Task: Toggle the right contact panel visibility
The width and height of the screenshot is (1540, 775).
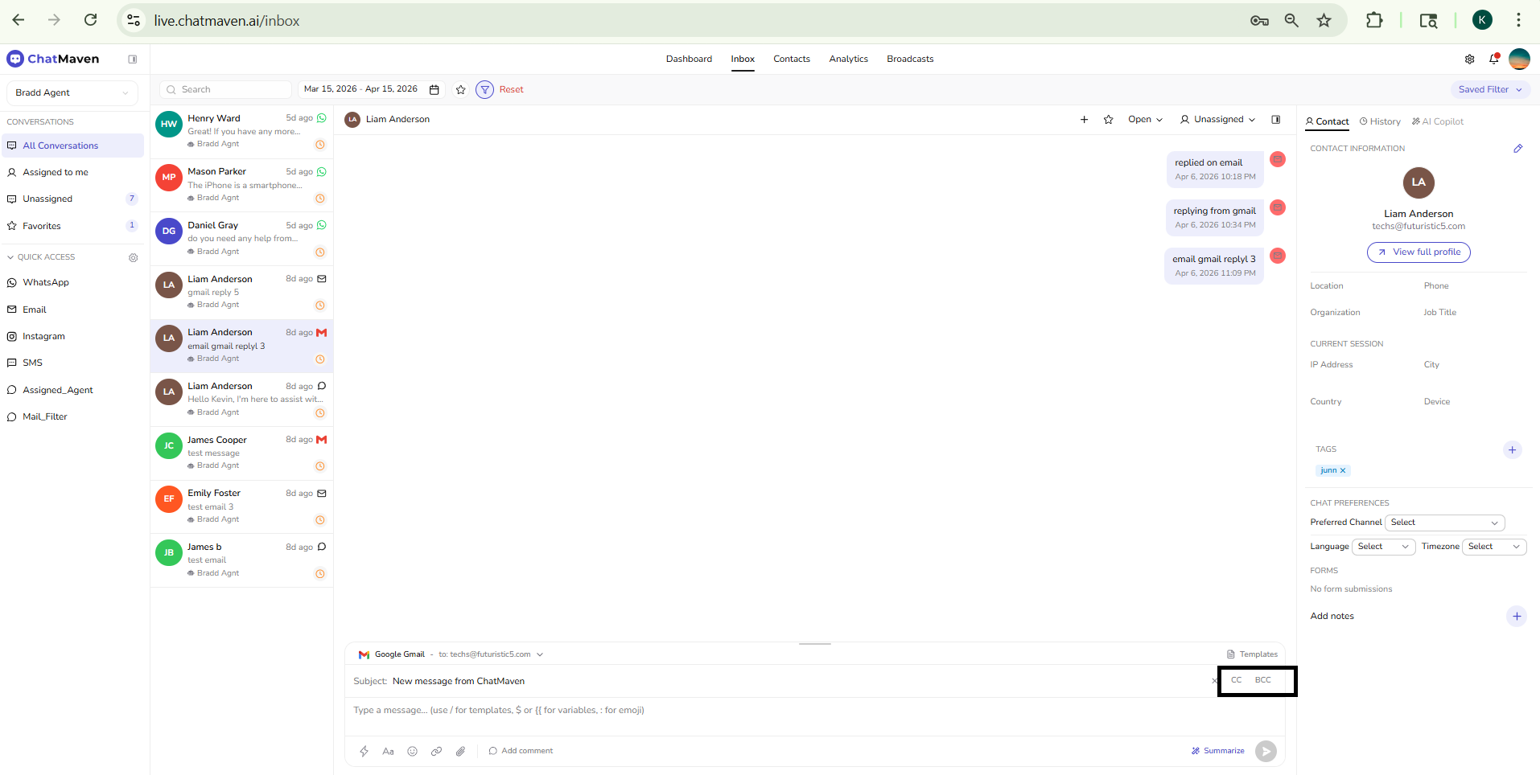Action: pos(1275,119)
